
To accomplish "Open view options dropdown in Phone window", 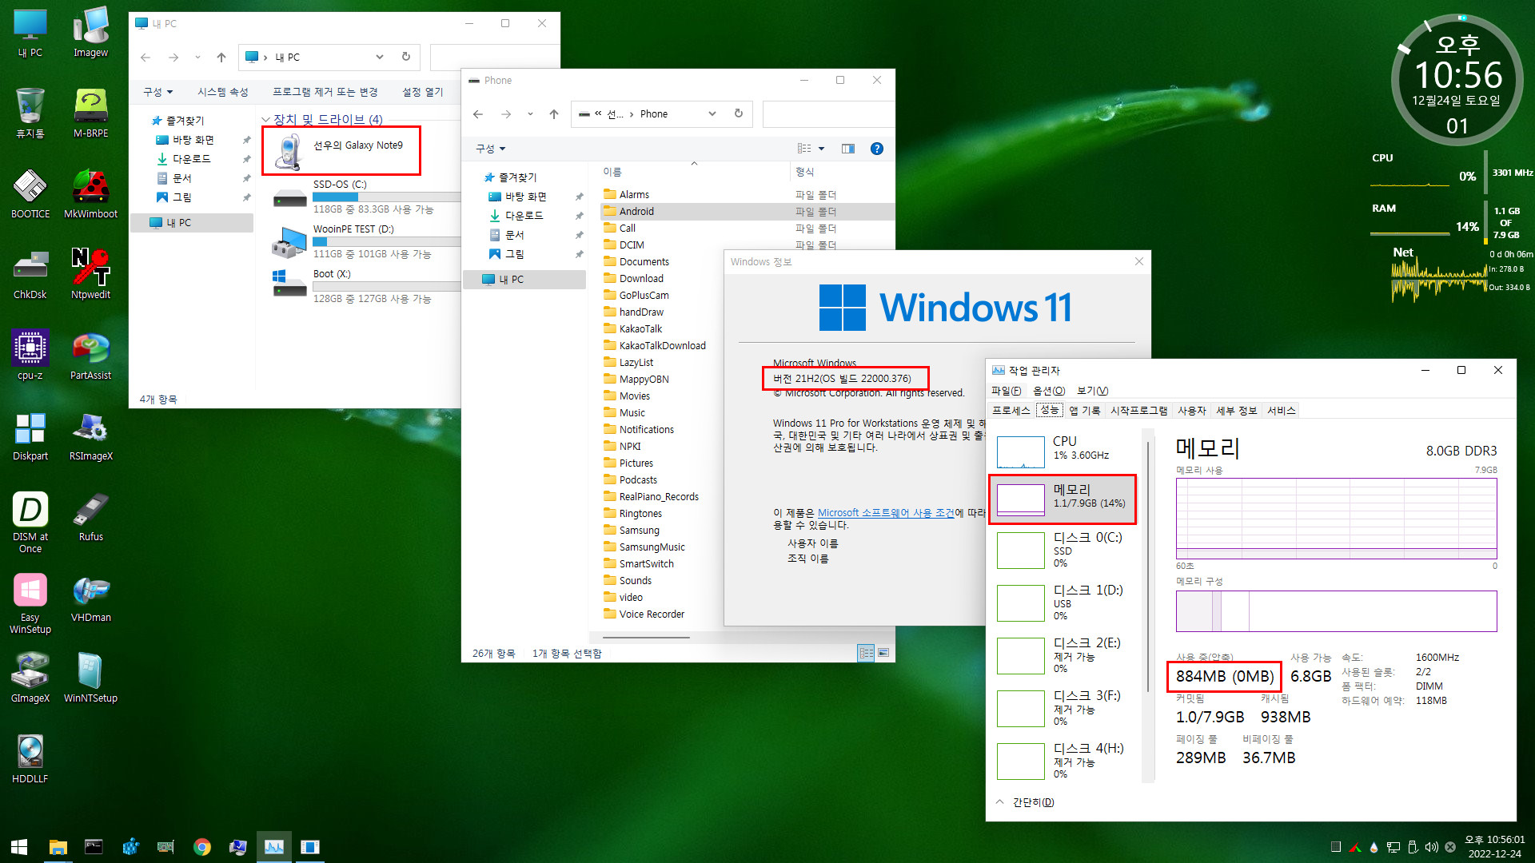I will point(821,149).
